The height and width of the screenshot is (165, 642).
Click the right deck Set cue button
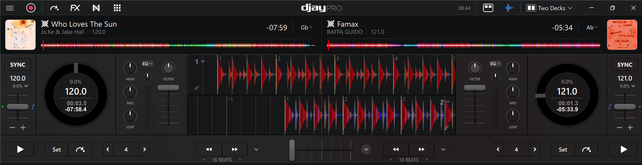coord(563,150)
